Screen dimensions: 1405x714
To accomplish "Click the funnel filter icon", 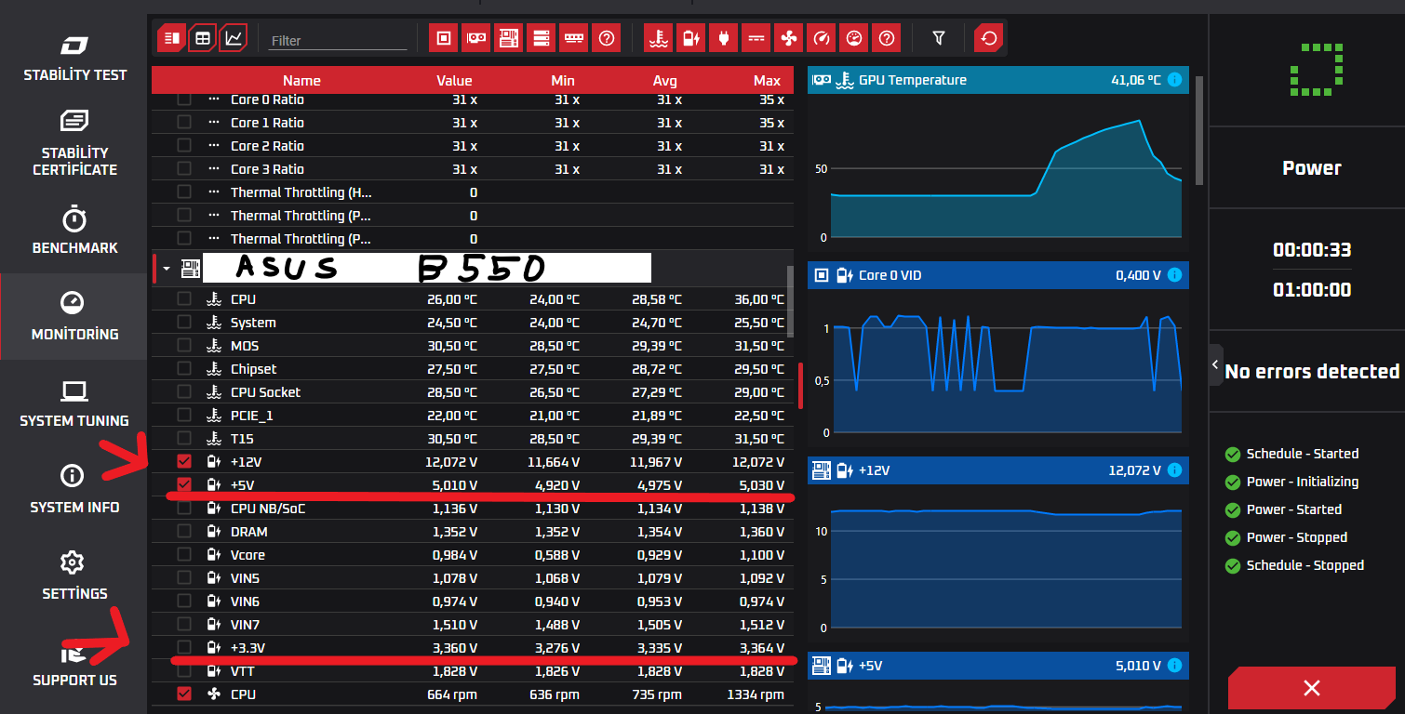I will 939,38.
